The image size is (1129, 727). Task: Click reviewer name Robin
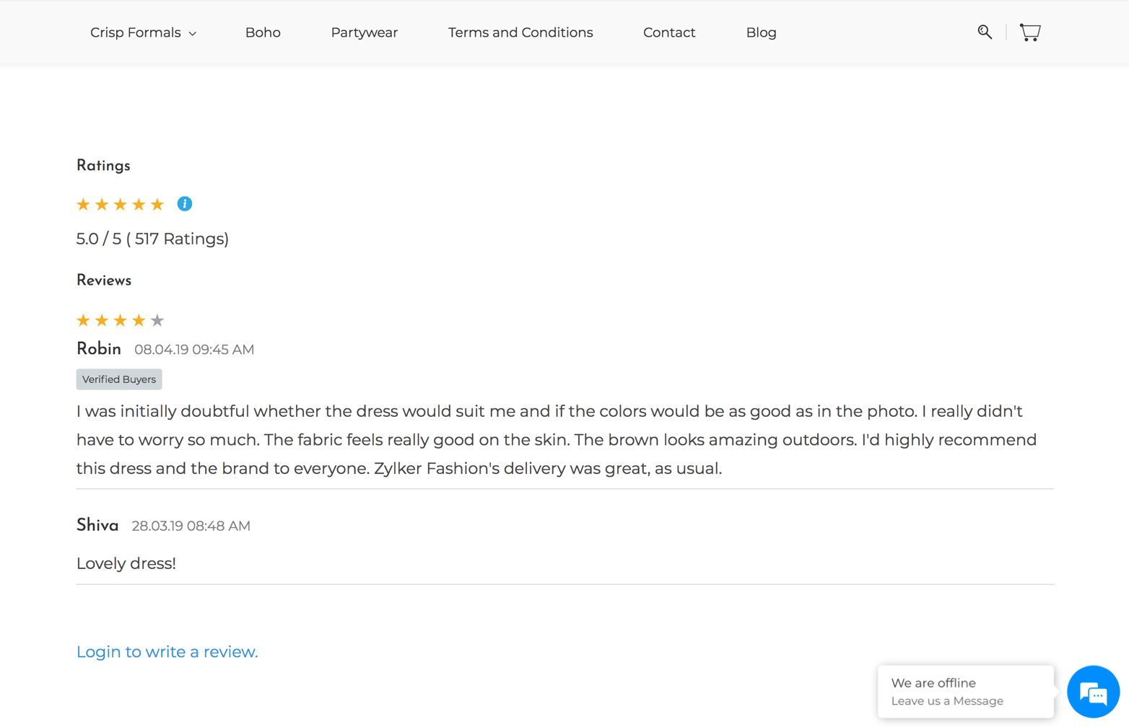99,349
